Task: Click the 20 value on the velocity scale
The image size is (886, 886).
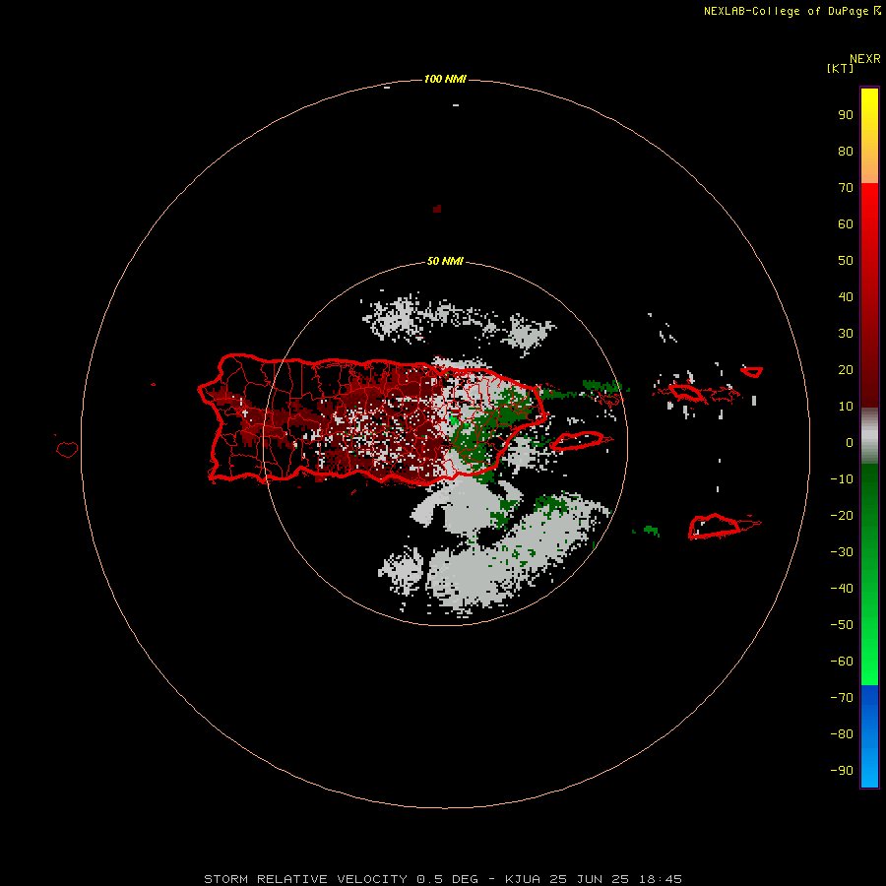Action: tap(846, 370)
